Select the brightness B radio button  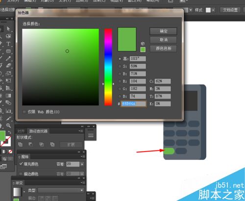pos(120,74)
